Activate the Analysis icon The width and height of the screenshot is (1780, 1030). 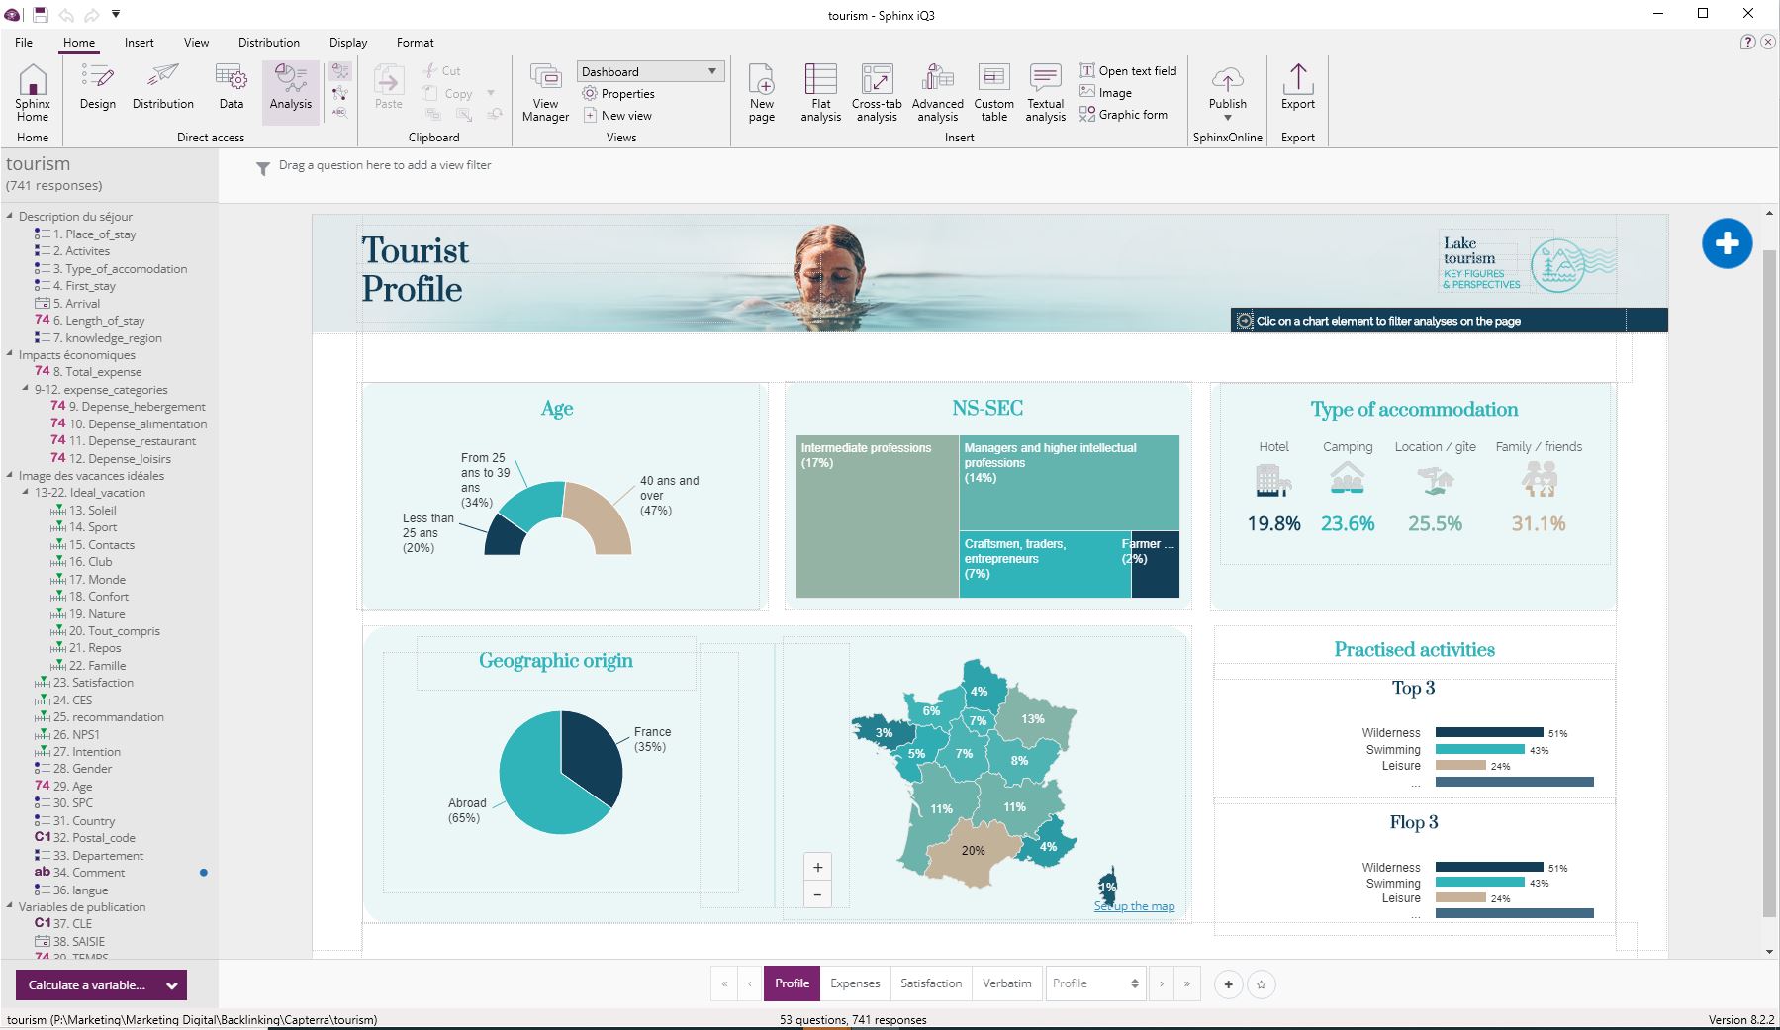pyautogui.click(x=289, y=89)
